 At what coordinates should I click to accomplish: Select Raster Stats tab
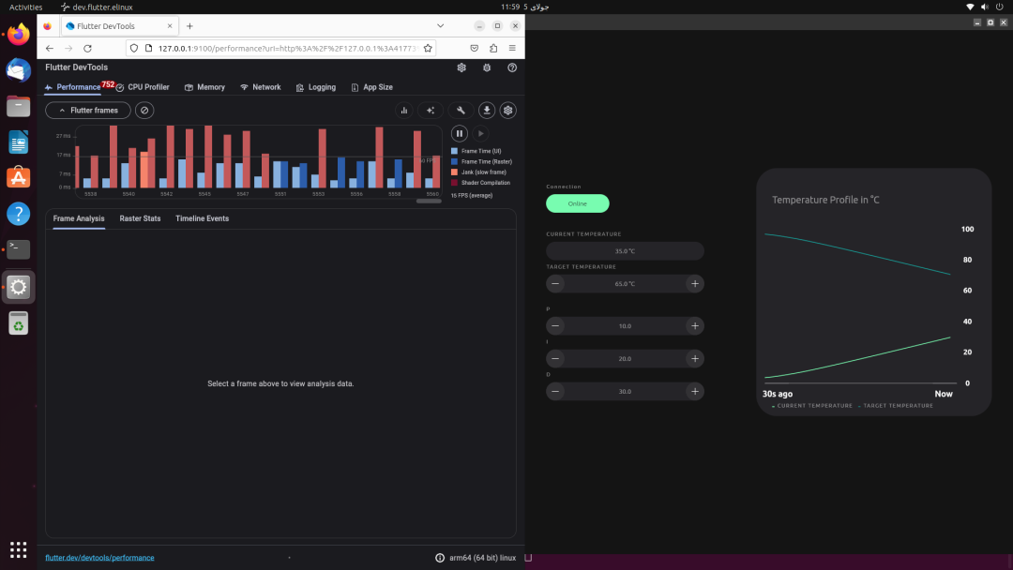[x=140, y=218]
